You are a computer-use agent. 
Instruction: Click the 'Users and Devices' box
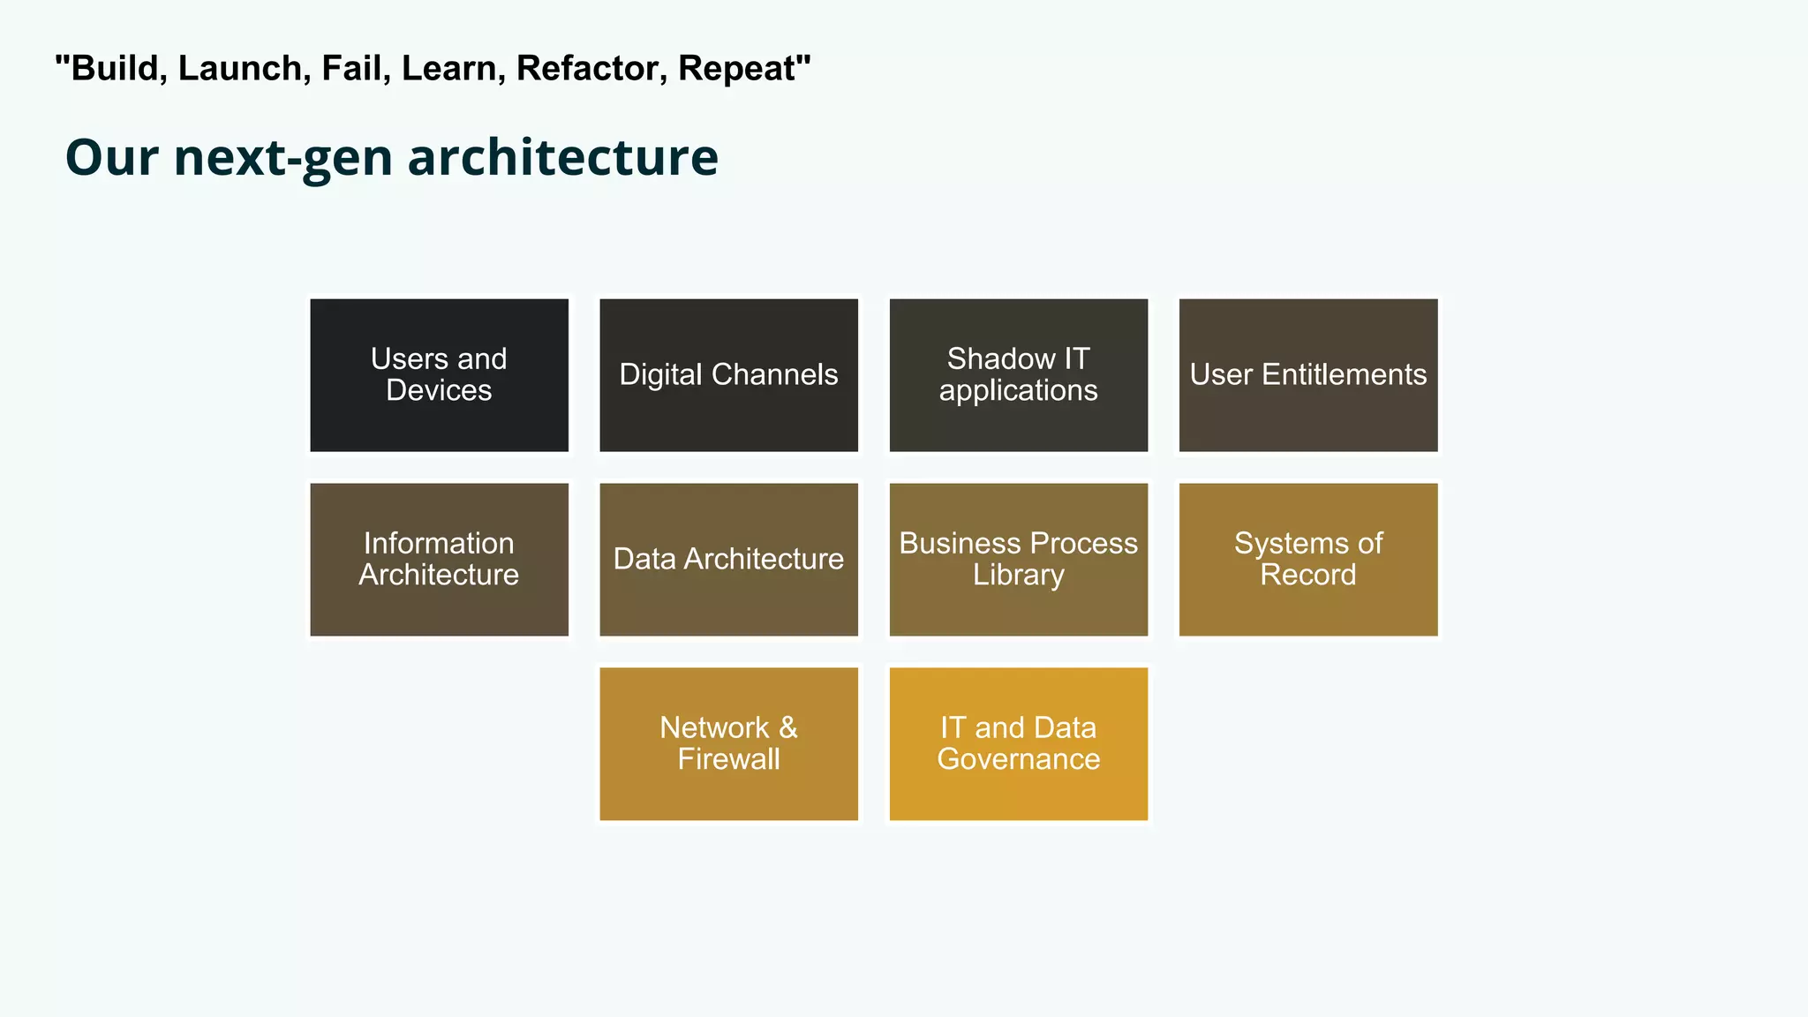439,375
